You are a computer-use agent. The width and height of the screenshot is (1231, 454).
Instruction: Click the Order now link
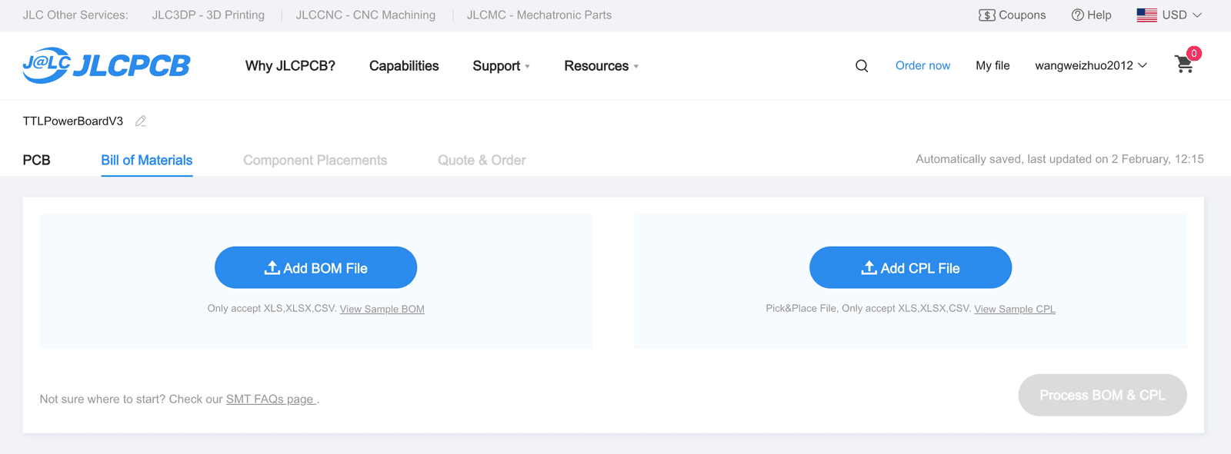pyautogui.click(x=922, y=65)
